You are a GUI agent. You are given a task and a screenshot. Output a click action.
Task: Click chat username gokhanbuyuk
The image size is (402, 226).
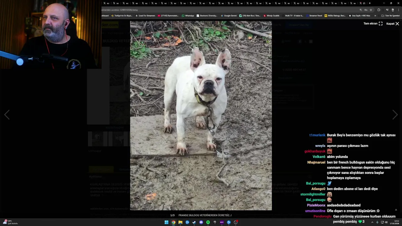[x=315, y=151]
